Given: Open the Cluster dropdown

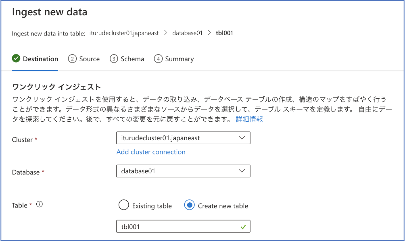Looking at the screenshot, I should coord(183,138).
